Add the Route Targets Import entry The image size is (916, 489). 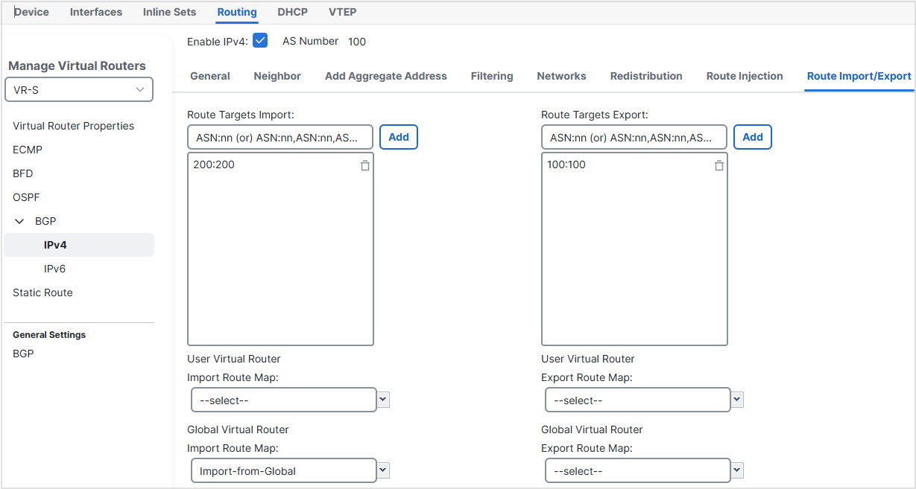(x=399, y=137)
